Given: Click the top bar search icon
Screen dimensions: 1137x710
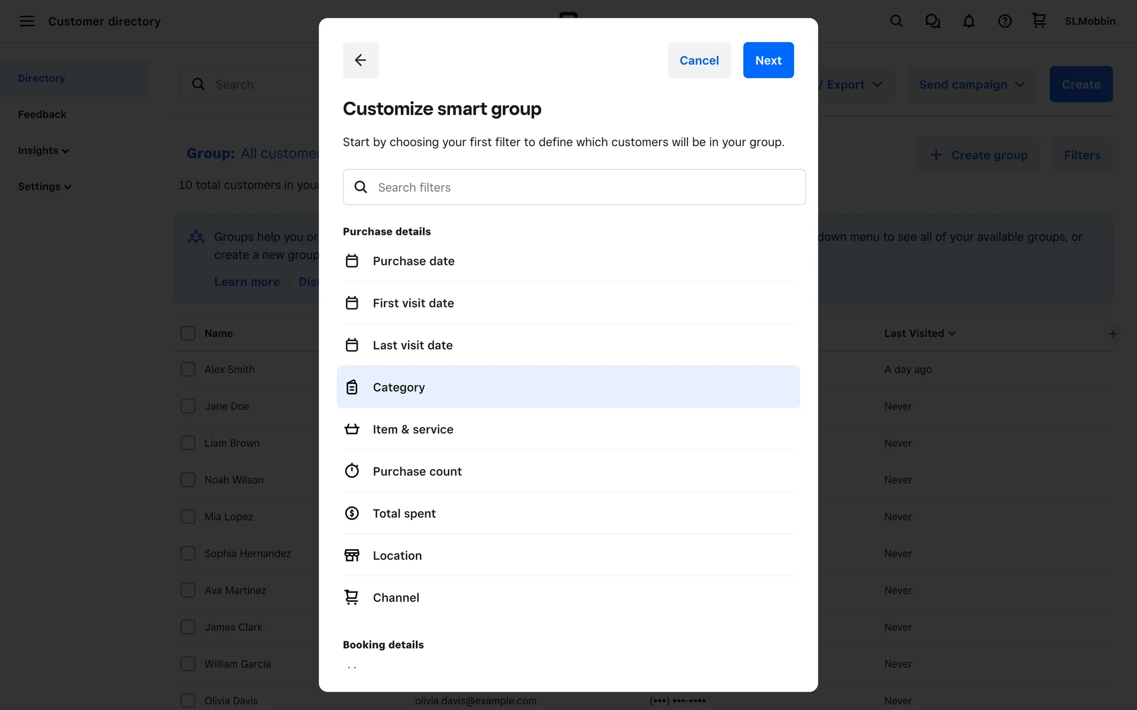Looking at the screenshot, I should tap(896, 21).
